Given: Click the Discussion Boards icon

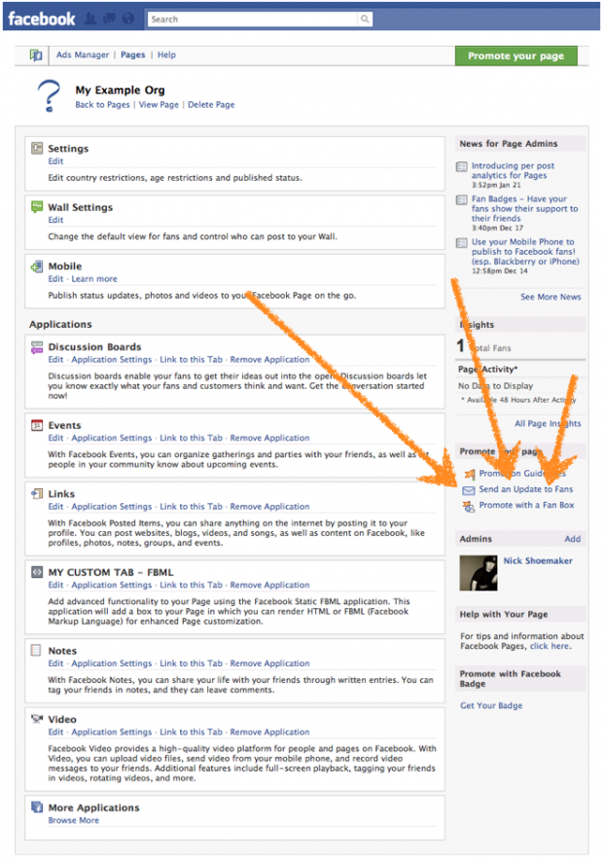Looking at the screenshot, I should click(37, 346).
